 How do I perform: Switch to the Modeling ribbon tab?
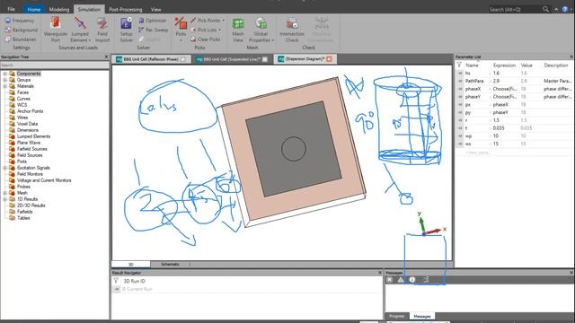(x=59, y=9)
